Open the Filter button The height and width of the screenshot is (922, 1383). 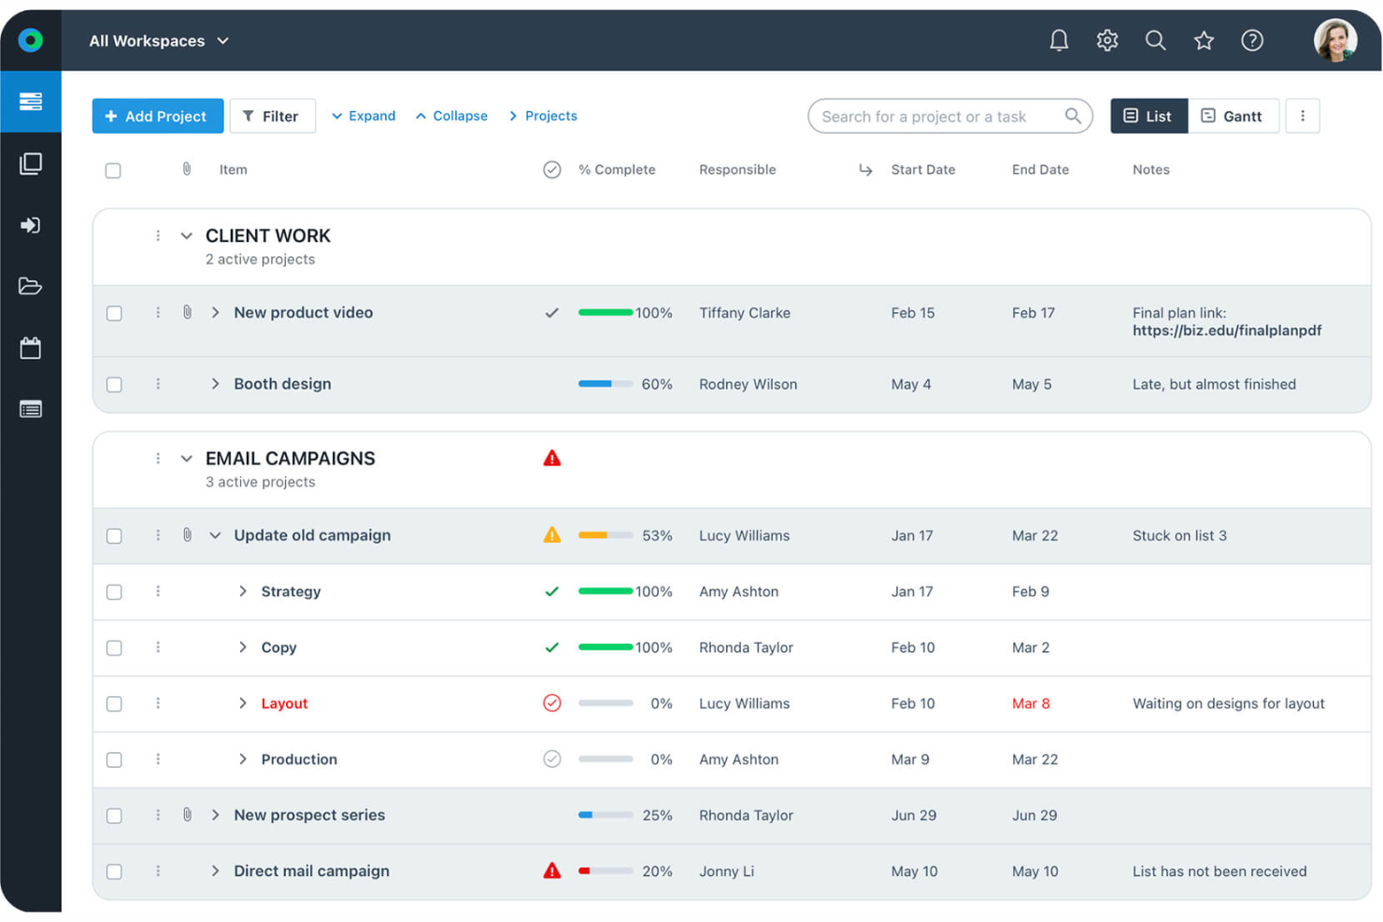[272, 116]
